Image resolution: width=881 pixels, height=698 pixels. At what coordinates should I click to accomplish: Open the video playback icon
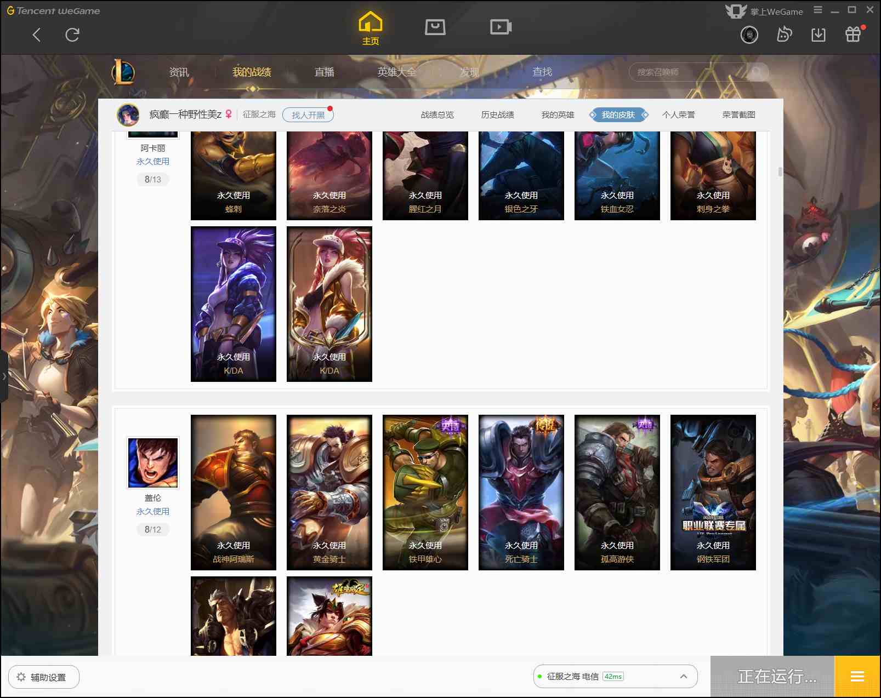(501, 27)
